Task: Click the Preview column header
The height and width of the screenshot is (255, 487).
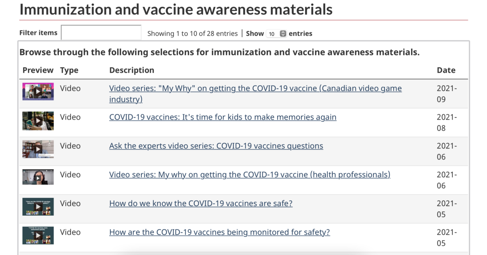Action: tap(38, 70)
